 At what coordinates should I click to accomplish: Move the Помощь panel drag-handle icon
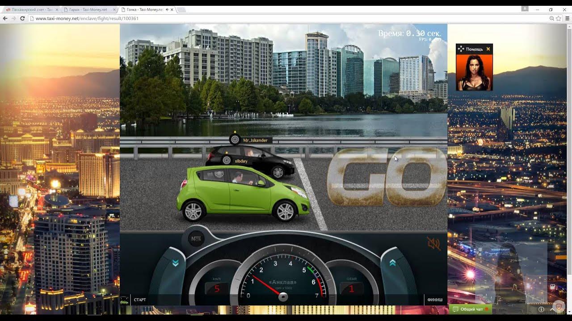click(461, 49)
